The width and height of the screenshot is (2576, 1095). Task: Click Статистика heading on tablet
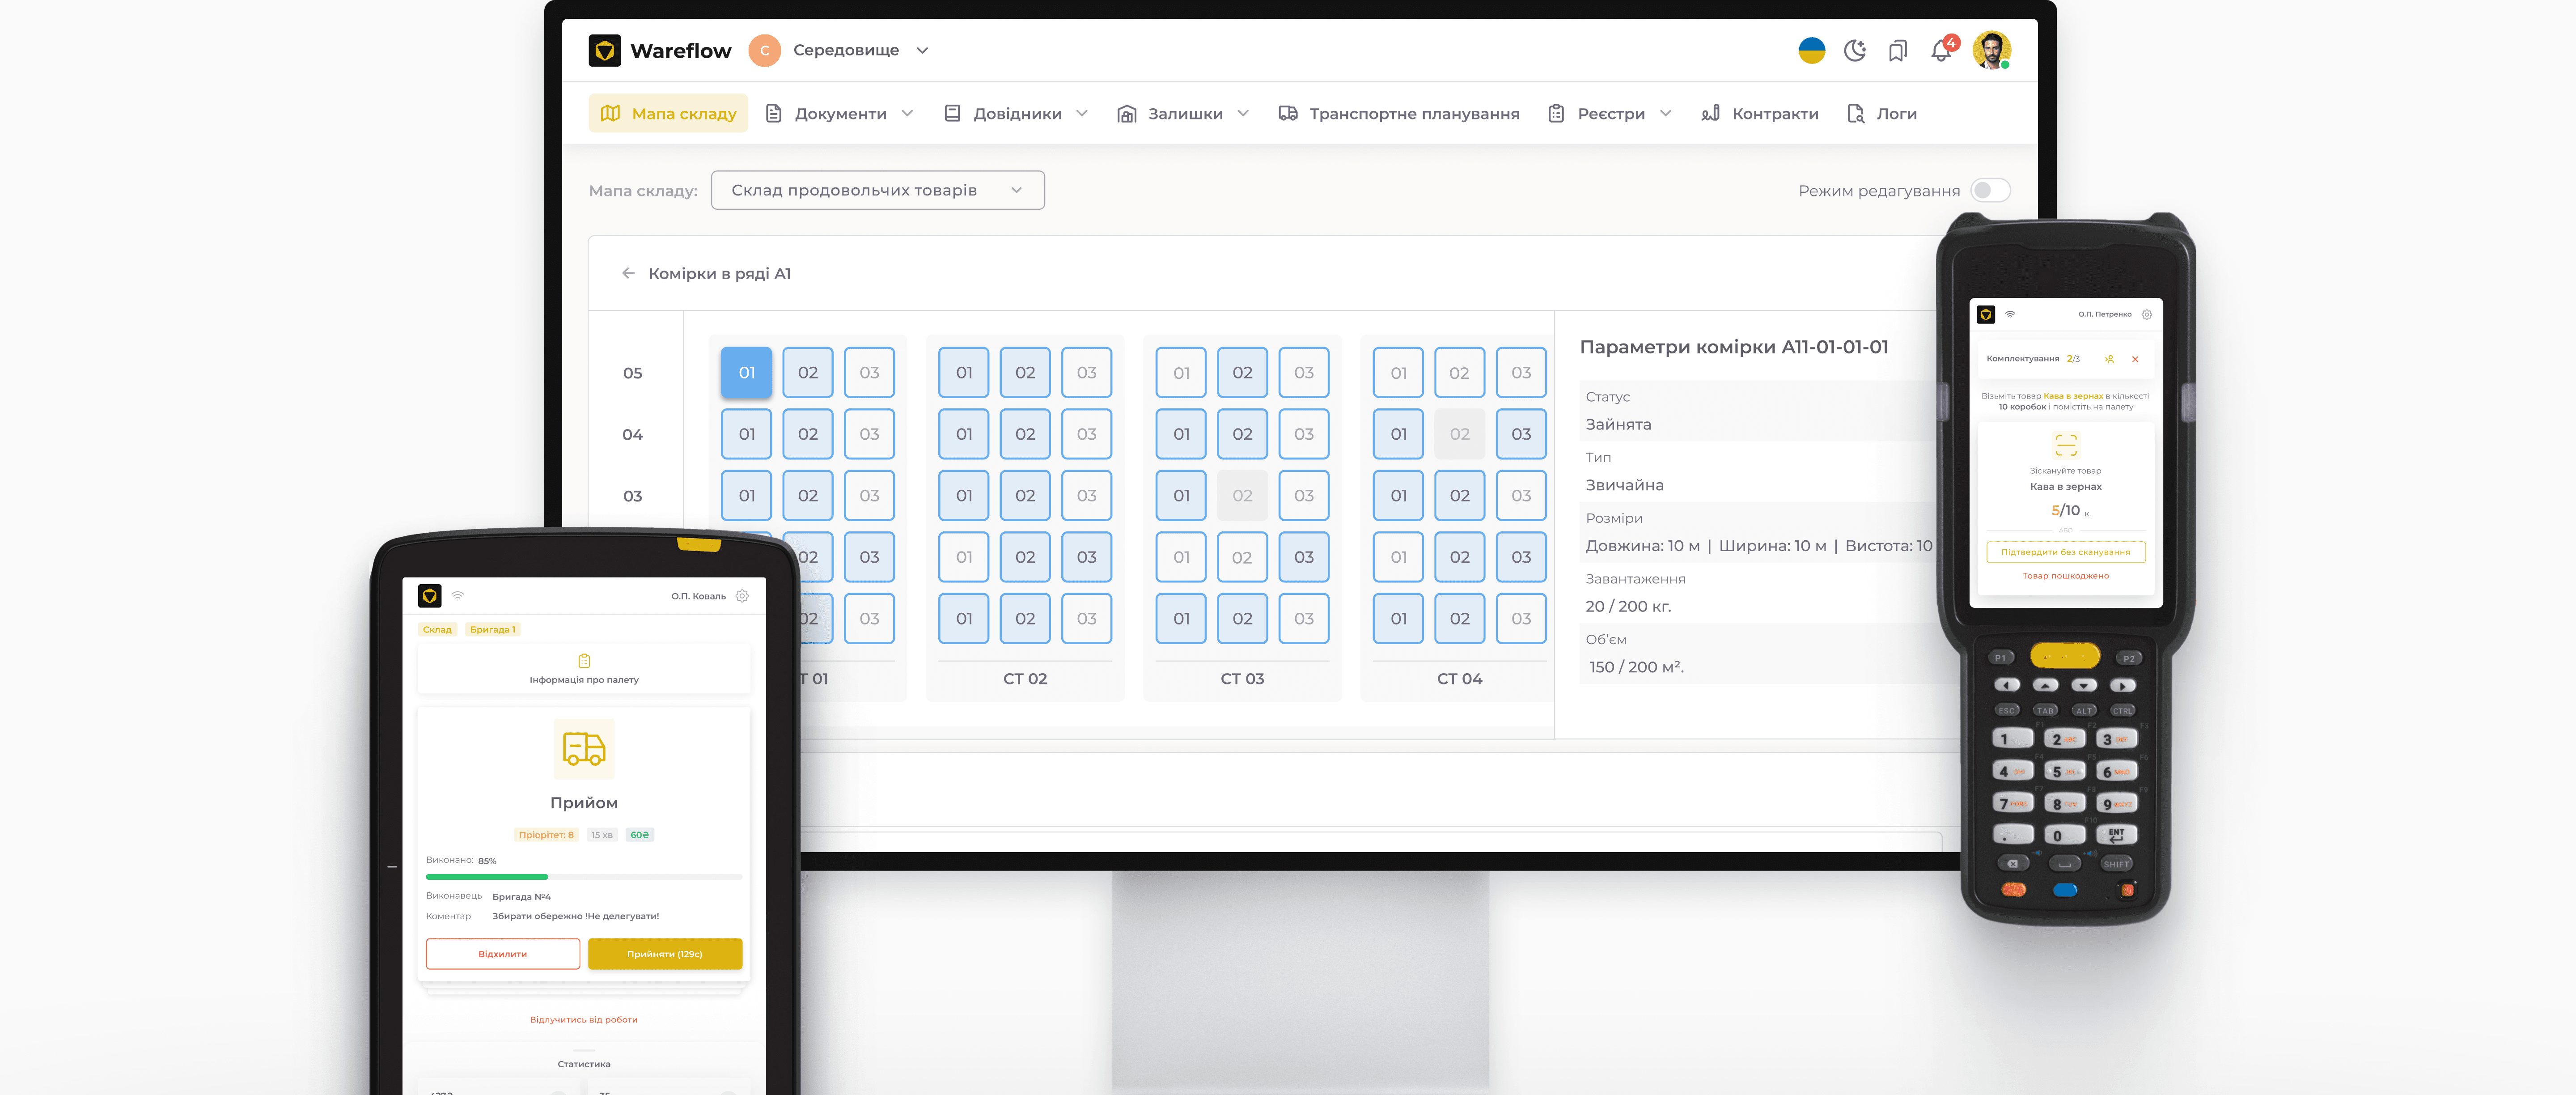pyautogui.click(x=584, y=1064)
